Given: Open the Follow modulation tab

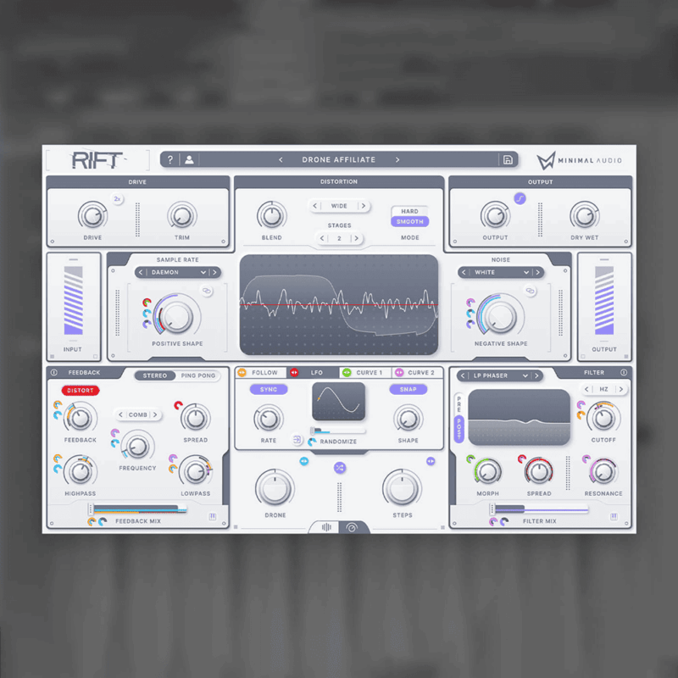Looking at the screenshot, I should pos(261,372).
